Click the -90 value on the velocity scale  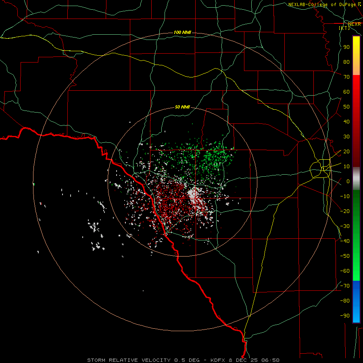pyautogui.click(x=345, y=316)
